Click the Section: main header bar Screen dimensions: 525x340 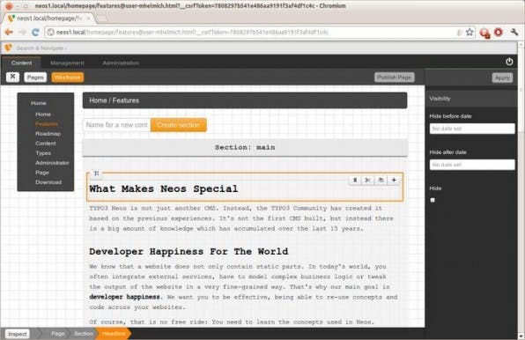(245, 148)
